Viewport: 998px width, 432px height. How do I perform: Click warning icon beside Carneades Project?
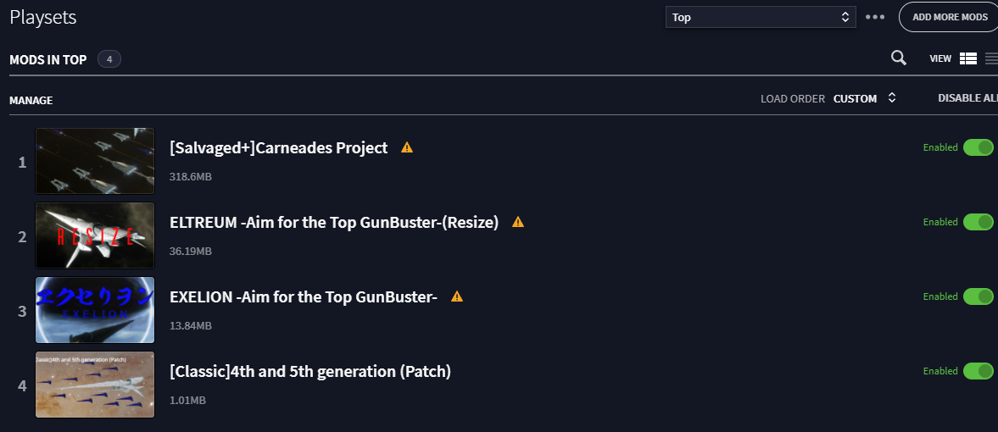pos(407,147)
